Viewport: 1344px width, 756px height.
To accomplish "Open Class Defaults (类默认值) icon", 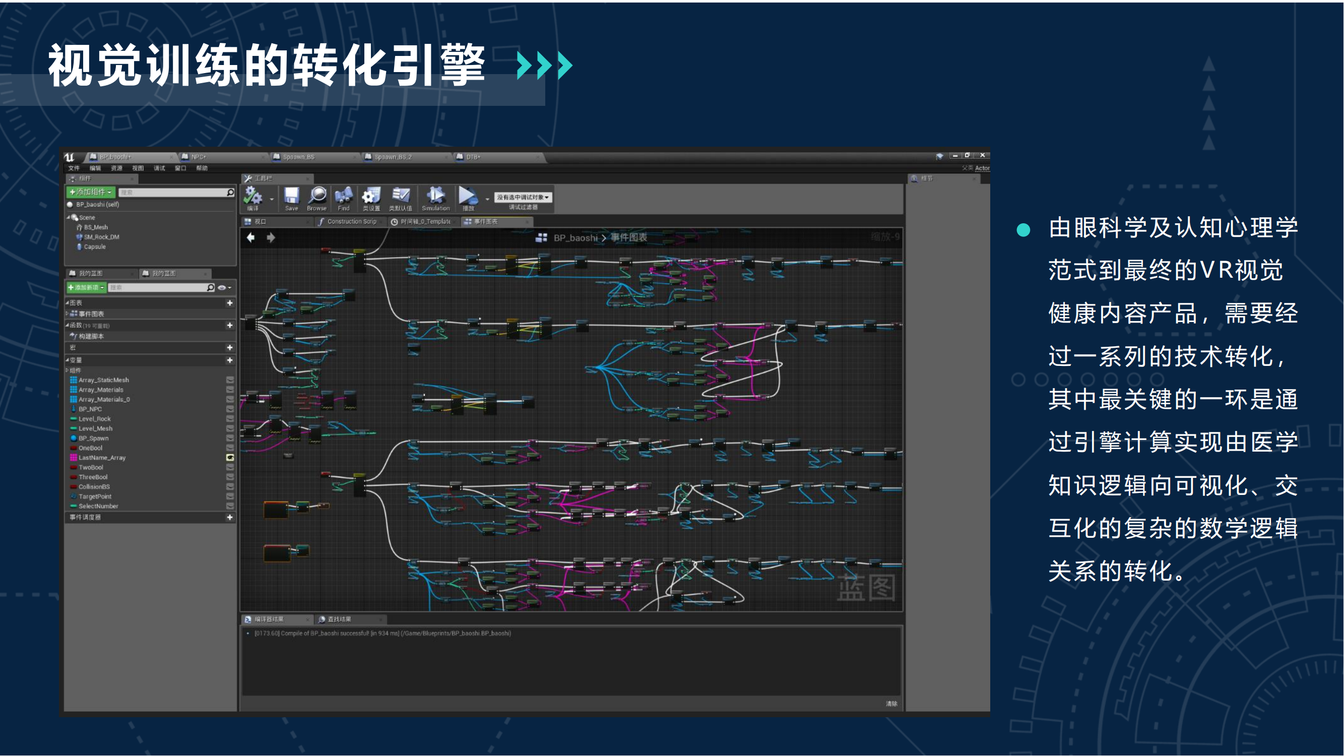I will [401, 196].
